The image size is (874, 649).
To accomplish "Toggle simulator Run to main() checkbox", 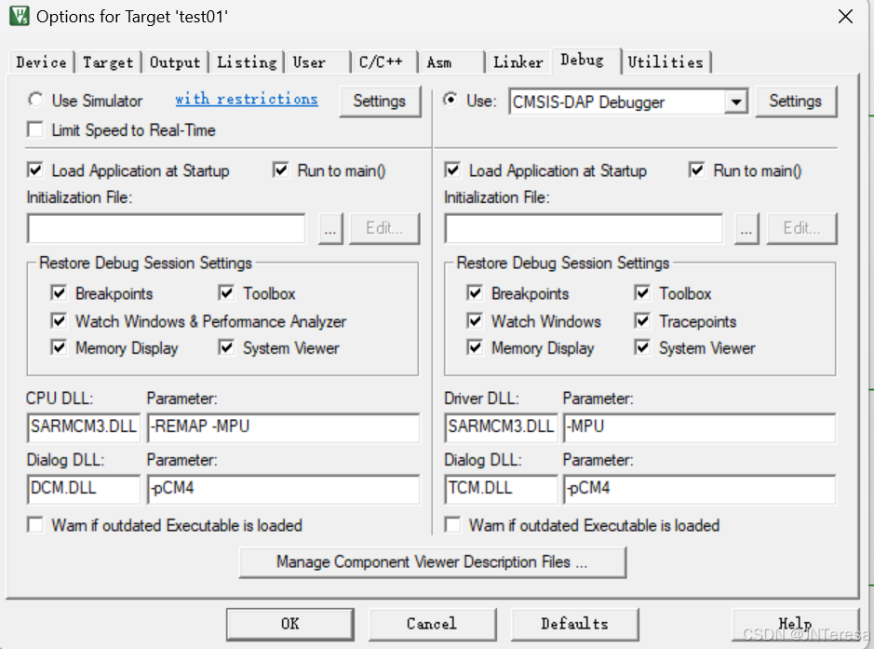I will pos(281,170).
